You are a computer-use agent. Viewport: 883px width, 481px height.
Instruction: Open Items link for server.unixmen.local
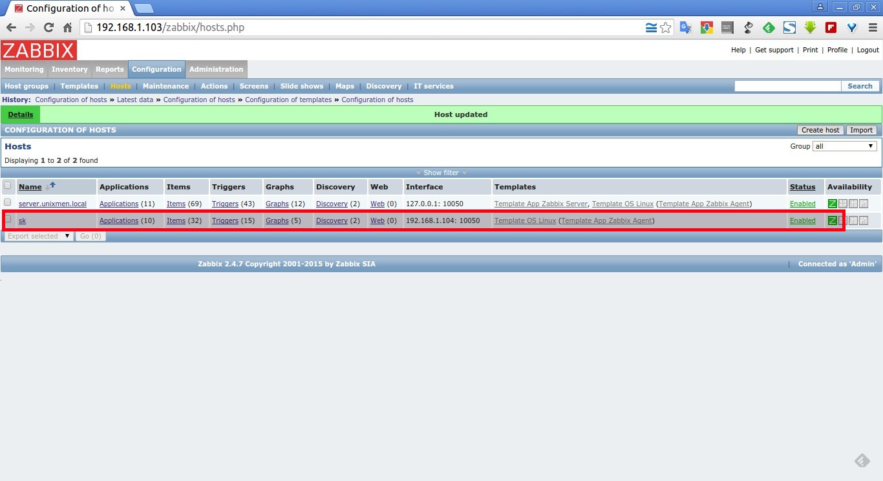point(176,204)
